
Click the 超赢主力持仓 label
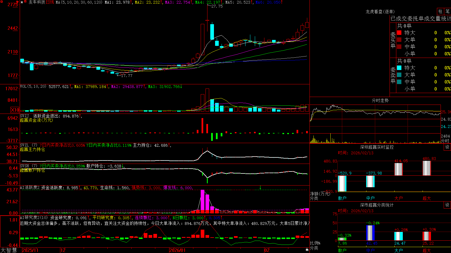tap(32, 150)
